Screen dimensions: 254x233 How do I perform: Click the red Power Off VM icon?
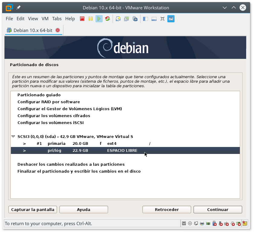point(82,19)
